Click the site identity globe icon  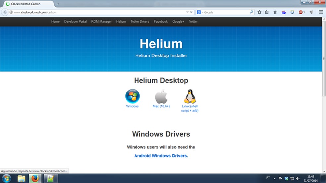point(11,12)
